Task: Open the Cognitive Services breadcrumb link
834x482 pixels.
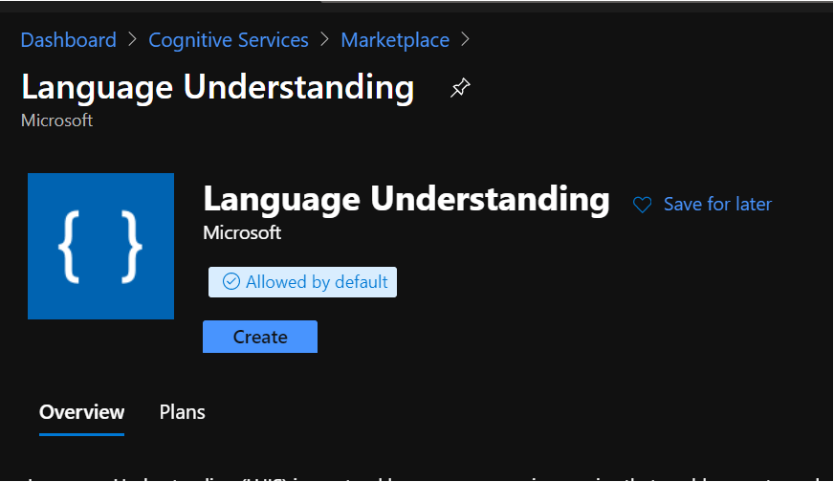Action: [229, 40]
